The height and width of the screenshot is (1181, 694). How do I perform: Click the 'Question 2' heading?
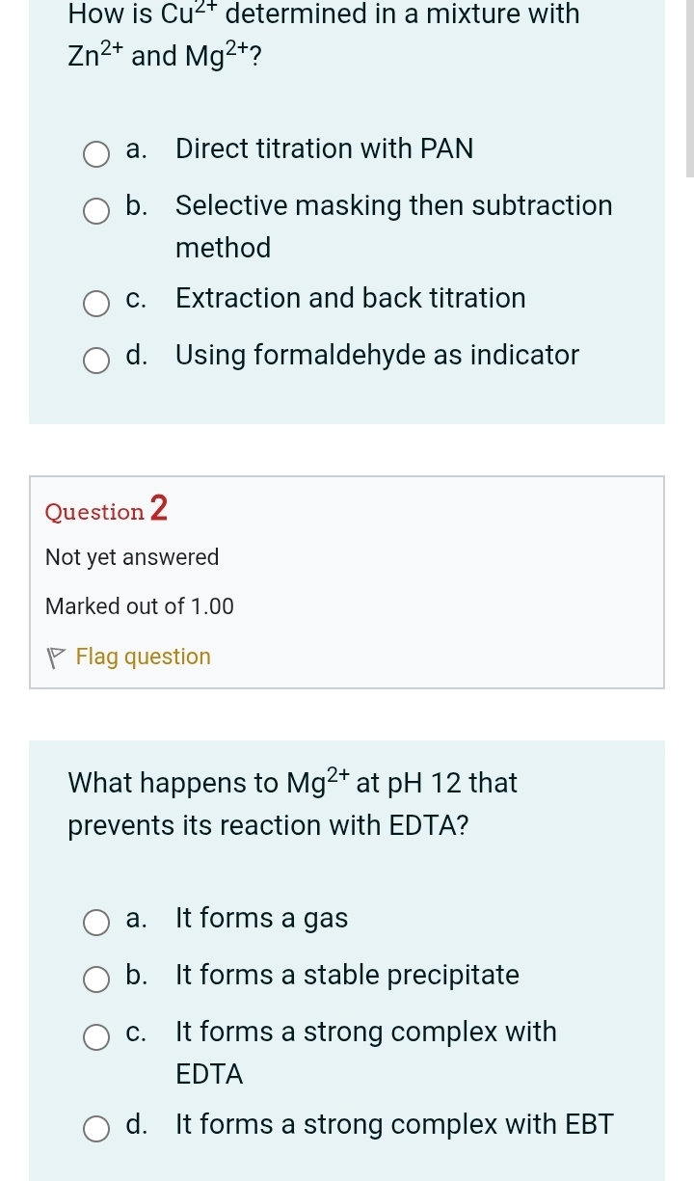point(106,510)
